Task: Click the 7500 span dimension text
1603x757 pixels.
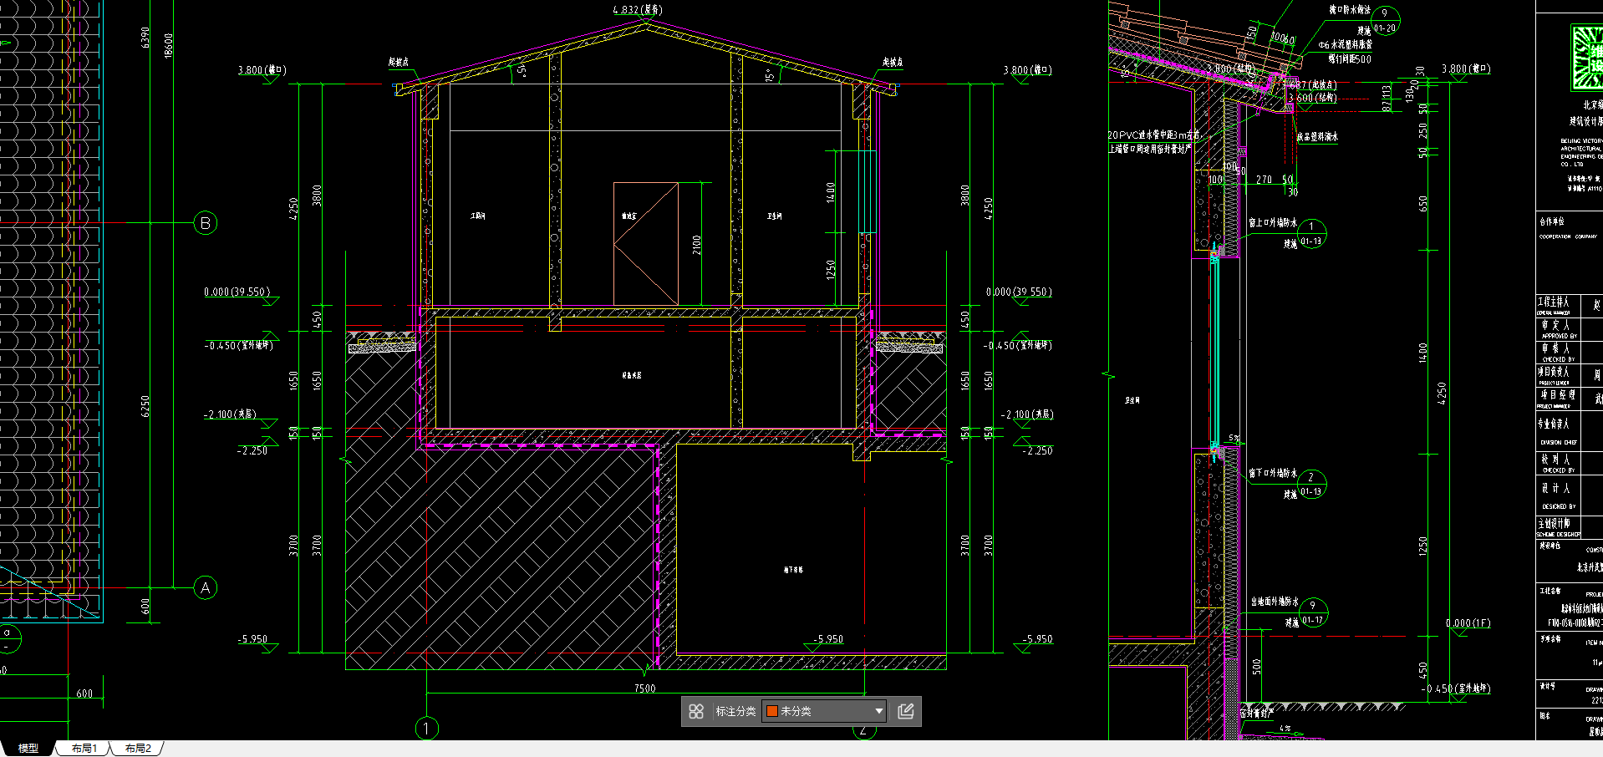Action: click(644, 688)
